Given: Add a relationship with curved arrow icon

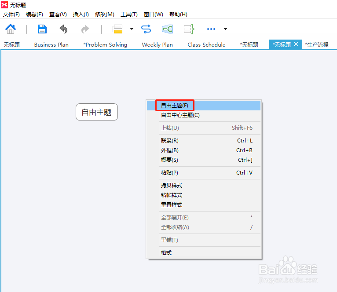Looking at the screenshot, I should click(x=146, y=29).
